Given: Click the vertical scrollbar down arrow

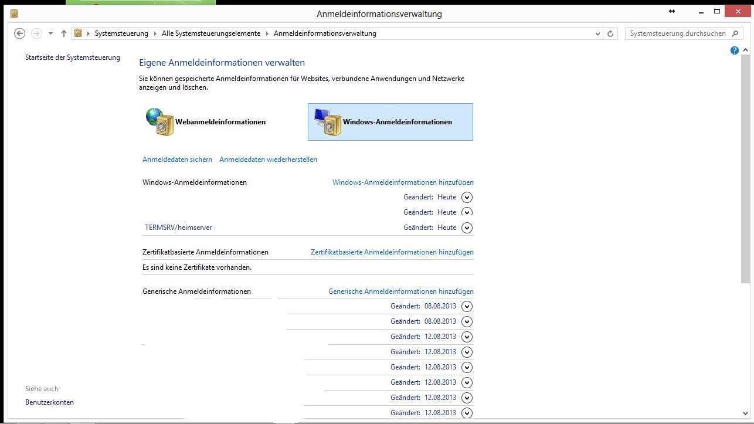Looking at the screenshot, I should [746, 413].
